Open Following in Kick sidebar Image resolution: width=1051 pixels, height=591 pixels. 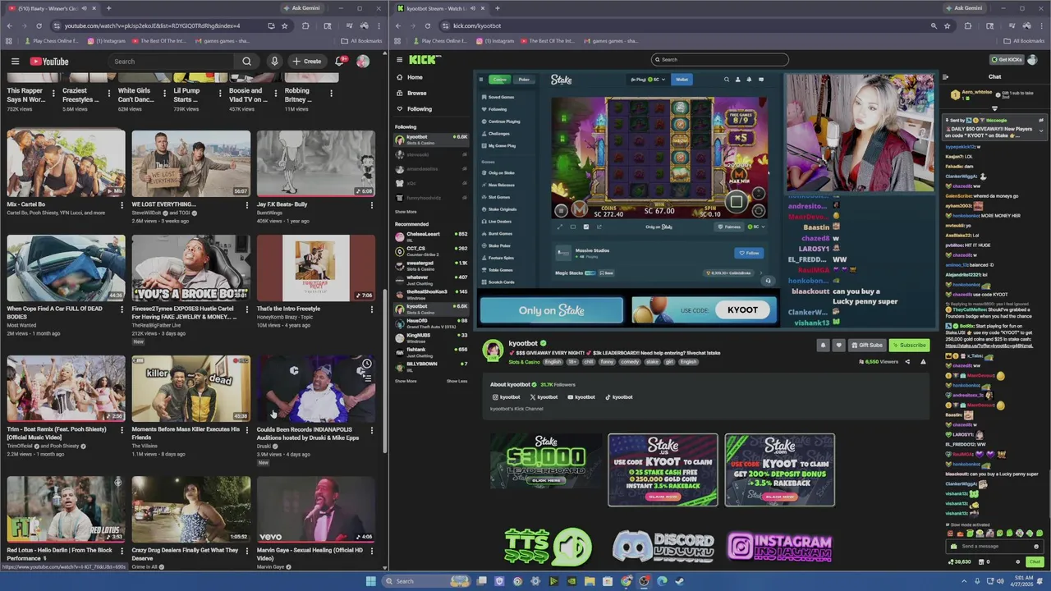(419, 108)
